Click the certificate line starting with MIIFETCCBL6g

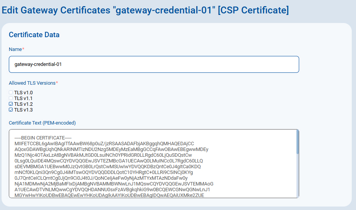click(104, 144)
